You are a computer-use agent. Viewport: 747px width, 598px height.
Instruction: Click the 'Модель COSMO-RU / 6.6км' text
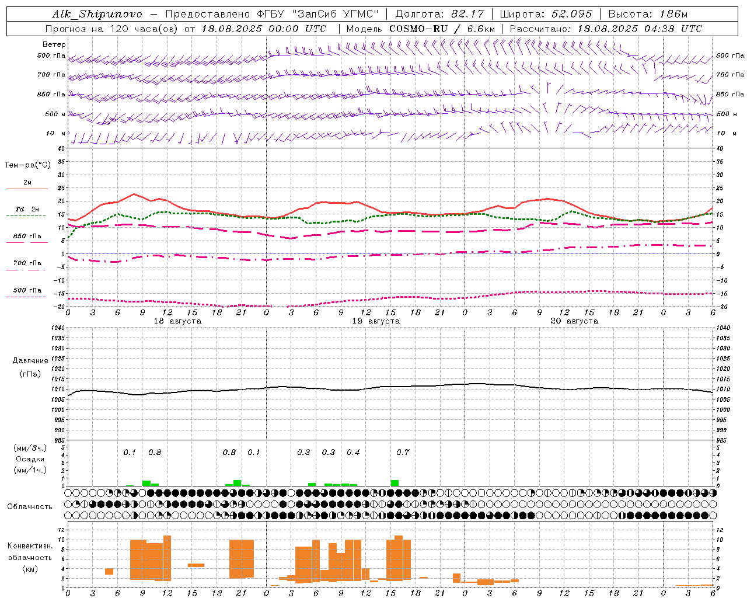[421, 29]
